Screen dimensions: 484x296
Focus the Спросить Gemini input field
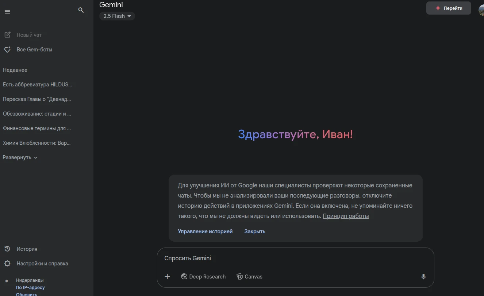[295, 258]
